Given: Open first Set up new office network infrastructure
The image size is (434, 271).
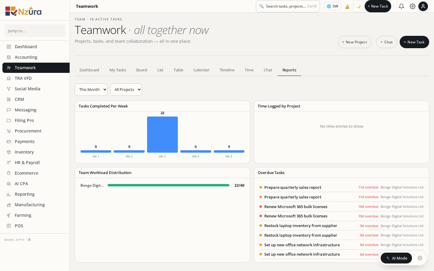Looking at the screenshot, I should (341, 245).
